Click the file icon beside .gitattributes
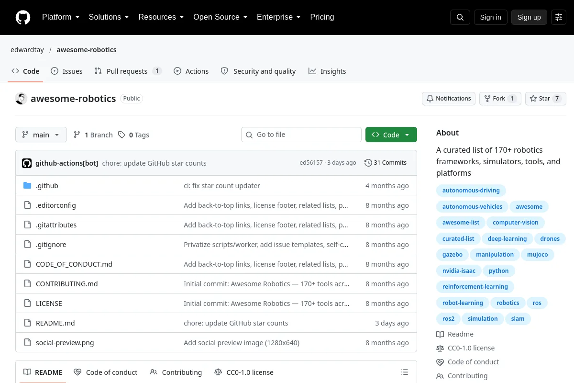The width and height of the screenshot is (574, 383). (x=27, y=225)
